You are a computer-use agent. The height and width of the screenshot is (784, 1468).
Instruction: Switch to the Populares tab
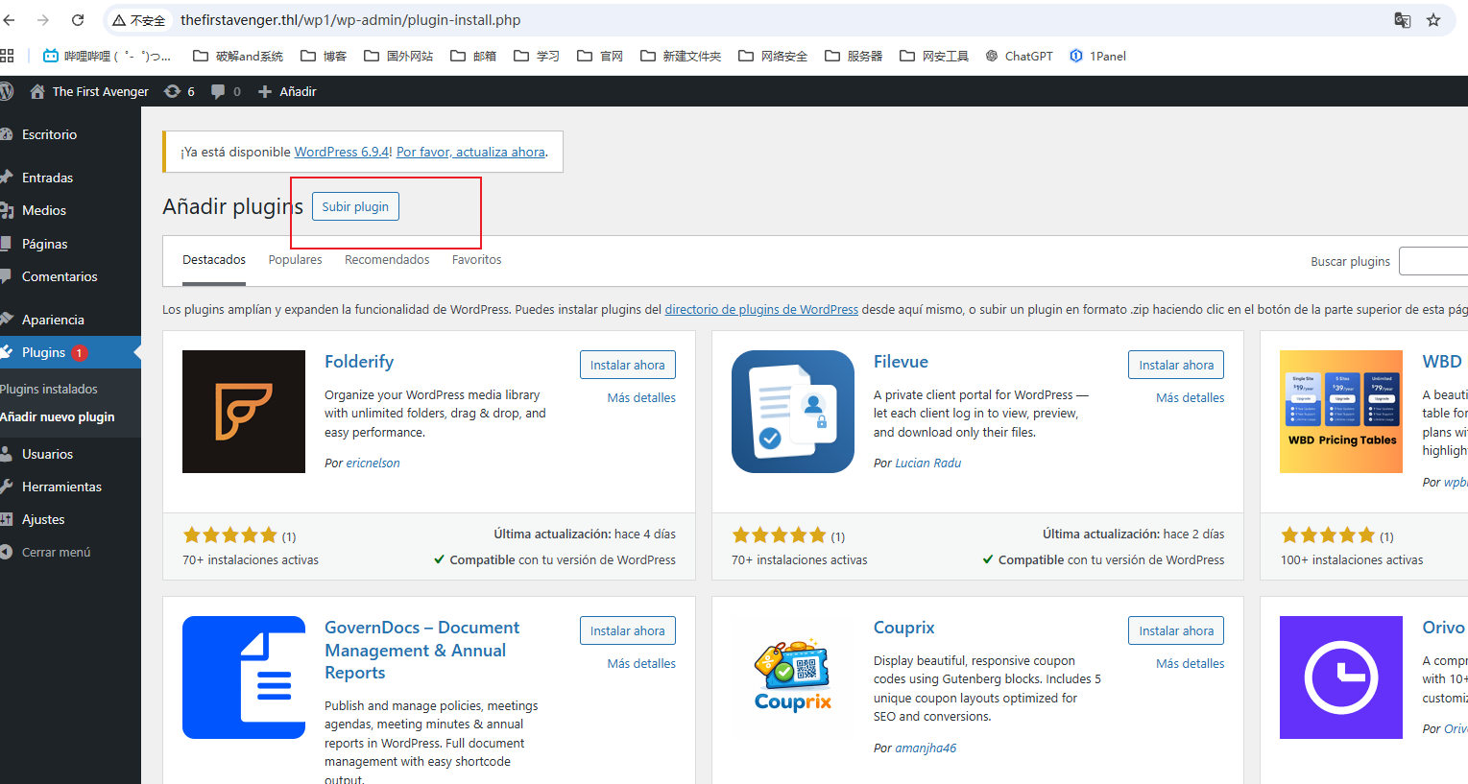click(296, 260)
